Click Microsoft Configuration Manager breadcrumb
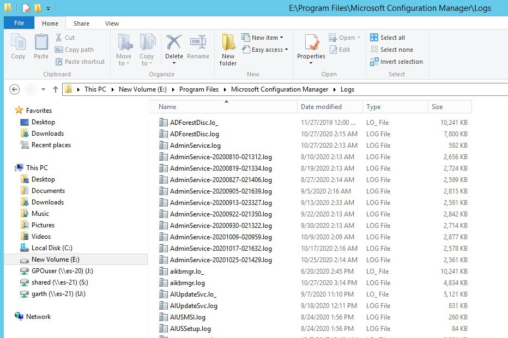This screenshot has width=508, height=338. coord(280,89)
